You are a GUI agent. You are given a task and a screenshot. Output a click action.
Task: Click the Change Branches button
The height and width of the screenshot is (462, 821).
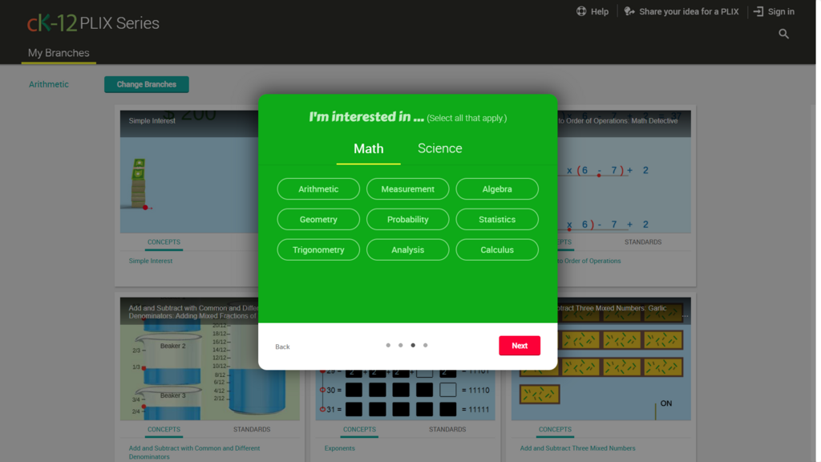[x=146, y=84]
